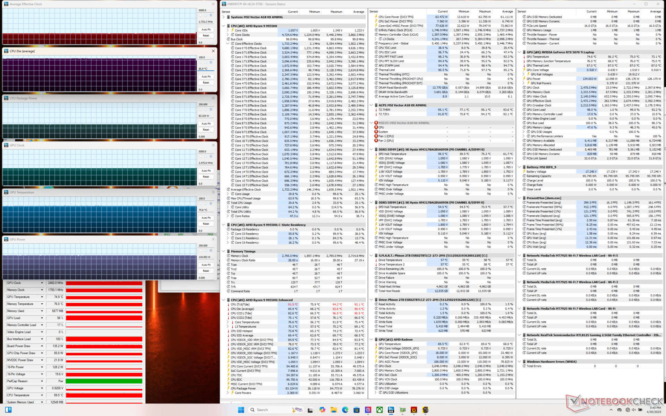Toggle first color box in Average Effective Clock graph
The image size is (666, 416).
tap(201, 15)
